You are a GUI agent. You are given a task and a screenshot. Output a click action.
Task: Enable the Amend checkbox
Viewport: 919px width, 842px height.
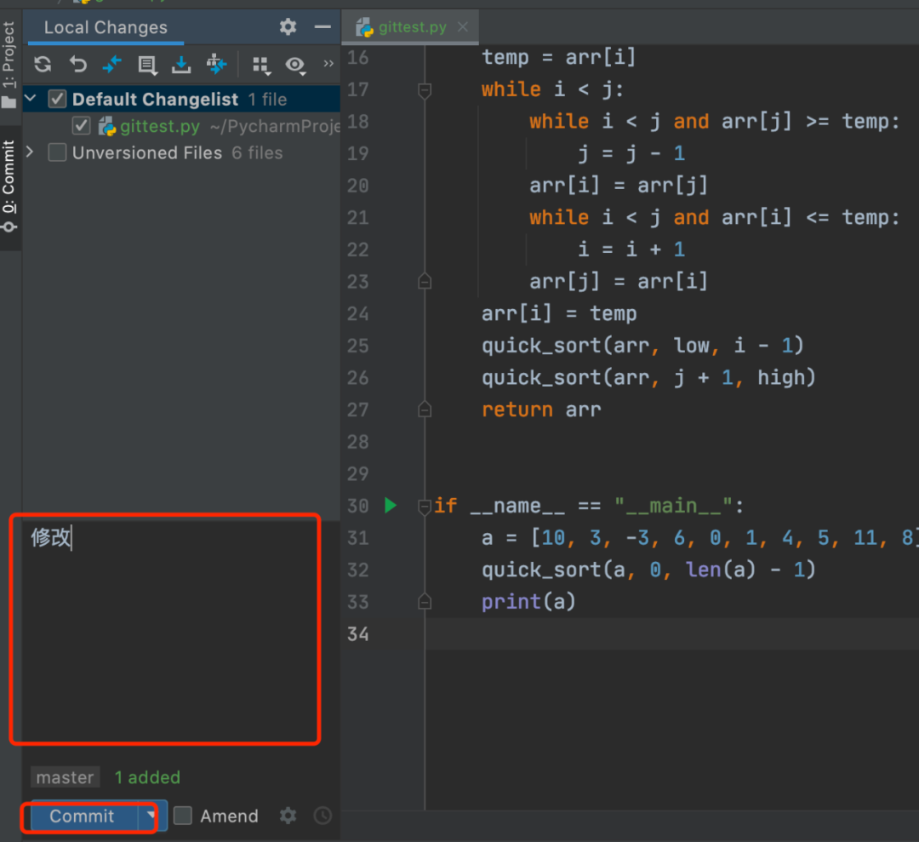(183, 816)
